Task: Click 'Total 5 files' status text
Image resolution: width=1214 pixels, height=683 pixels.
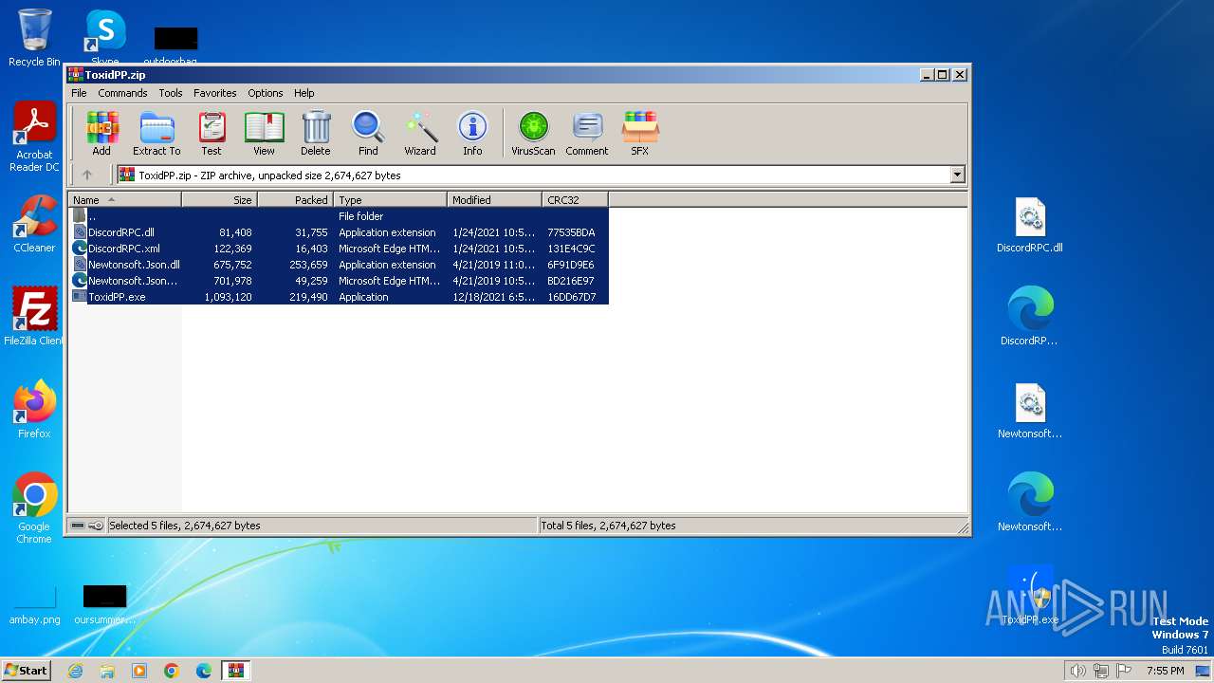Action: pos(608,526)
